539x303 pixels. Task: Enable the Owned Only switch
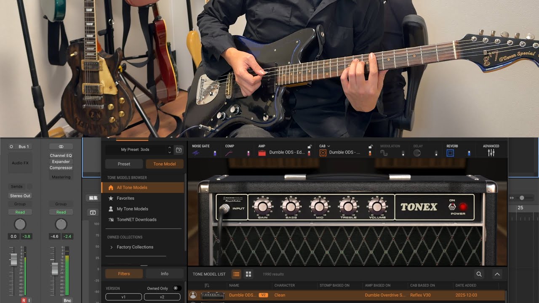(177, 288)
